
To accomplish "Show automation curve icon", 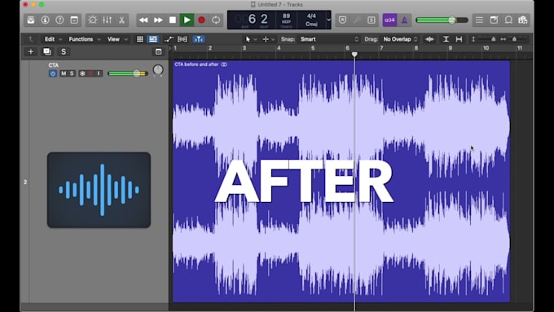I will tap(169, 39).
